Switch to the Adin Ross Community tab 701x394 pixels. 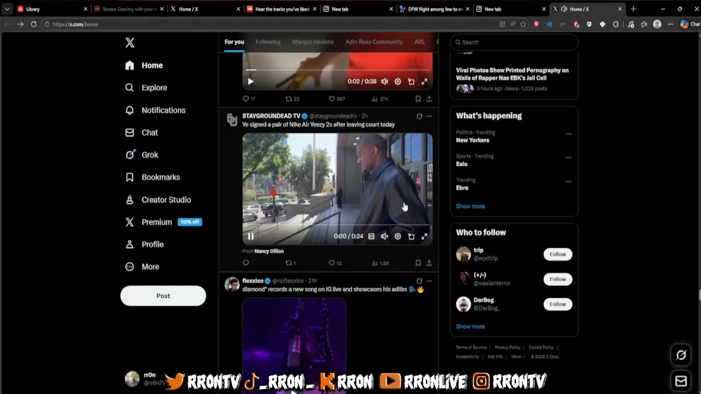tap(374, 42)
